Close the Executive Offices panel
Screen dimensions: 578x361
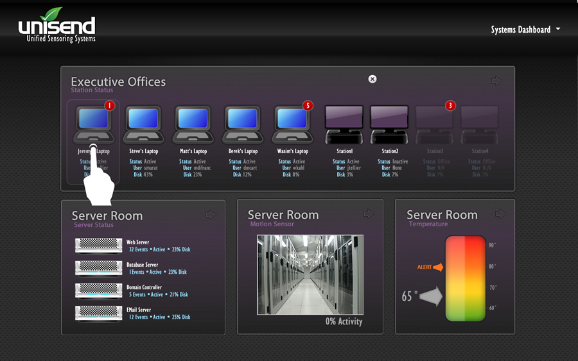click(x=372, y=79)
